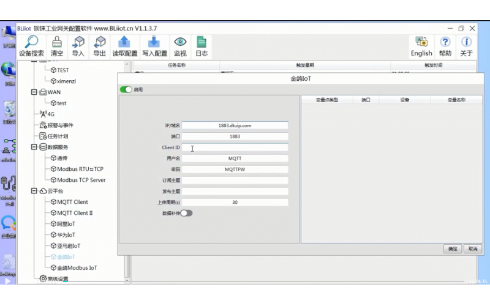Collapse the 云平台 tree node

tap(34, 191)
